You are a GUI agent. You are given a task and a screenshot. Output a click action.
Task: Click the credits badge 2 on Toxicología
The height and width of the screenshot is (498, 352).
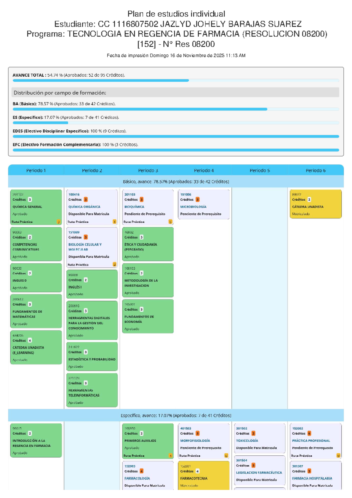pyautogui.click(x=253, y=433)
